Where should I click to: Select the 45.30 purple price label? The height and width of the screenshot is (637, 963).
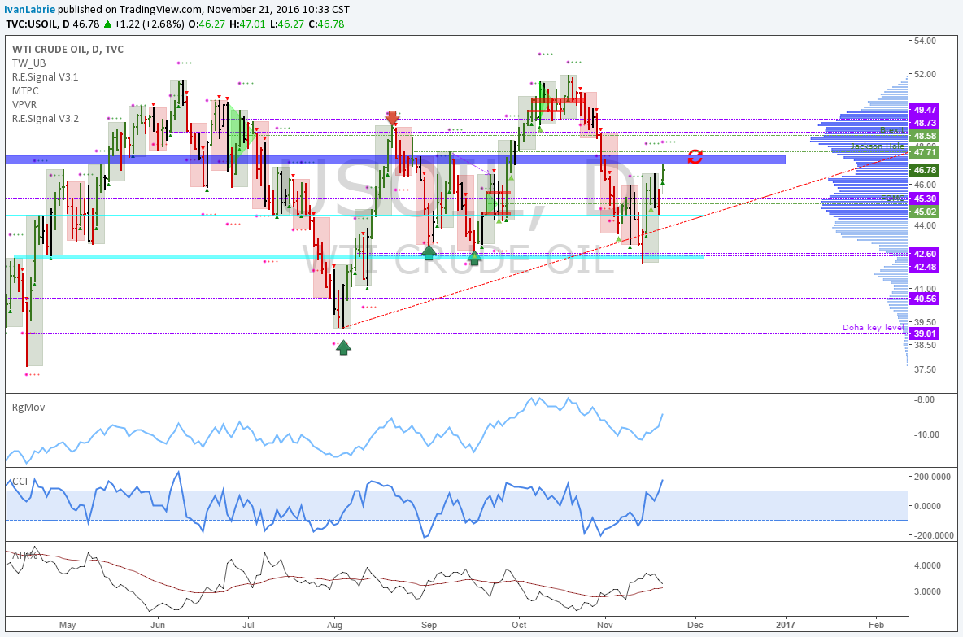click(x=925, y=199)
